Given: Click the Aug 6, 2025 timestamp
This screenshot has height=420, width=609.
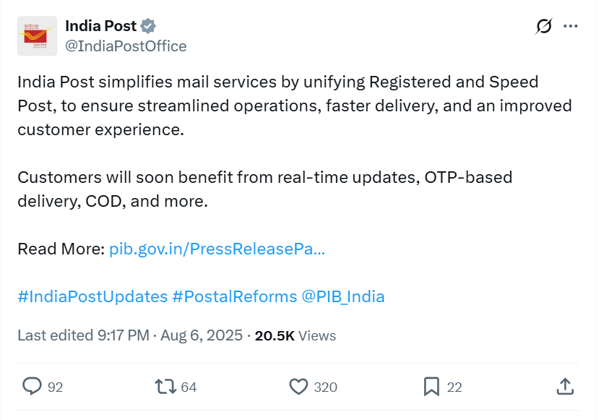Looking at the screenshot, I should coord(199,335).
